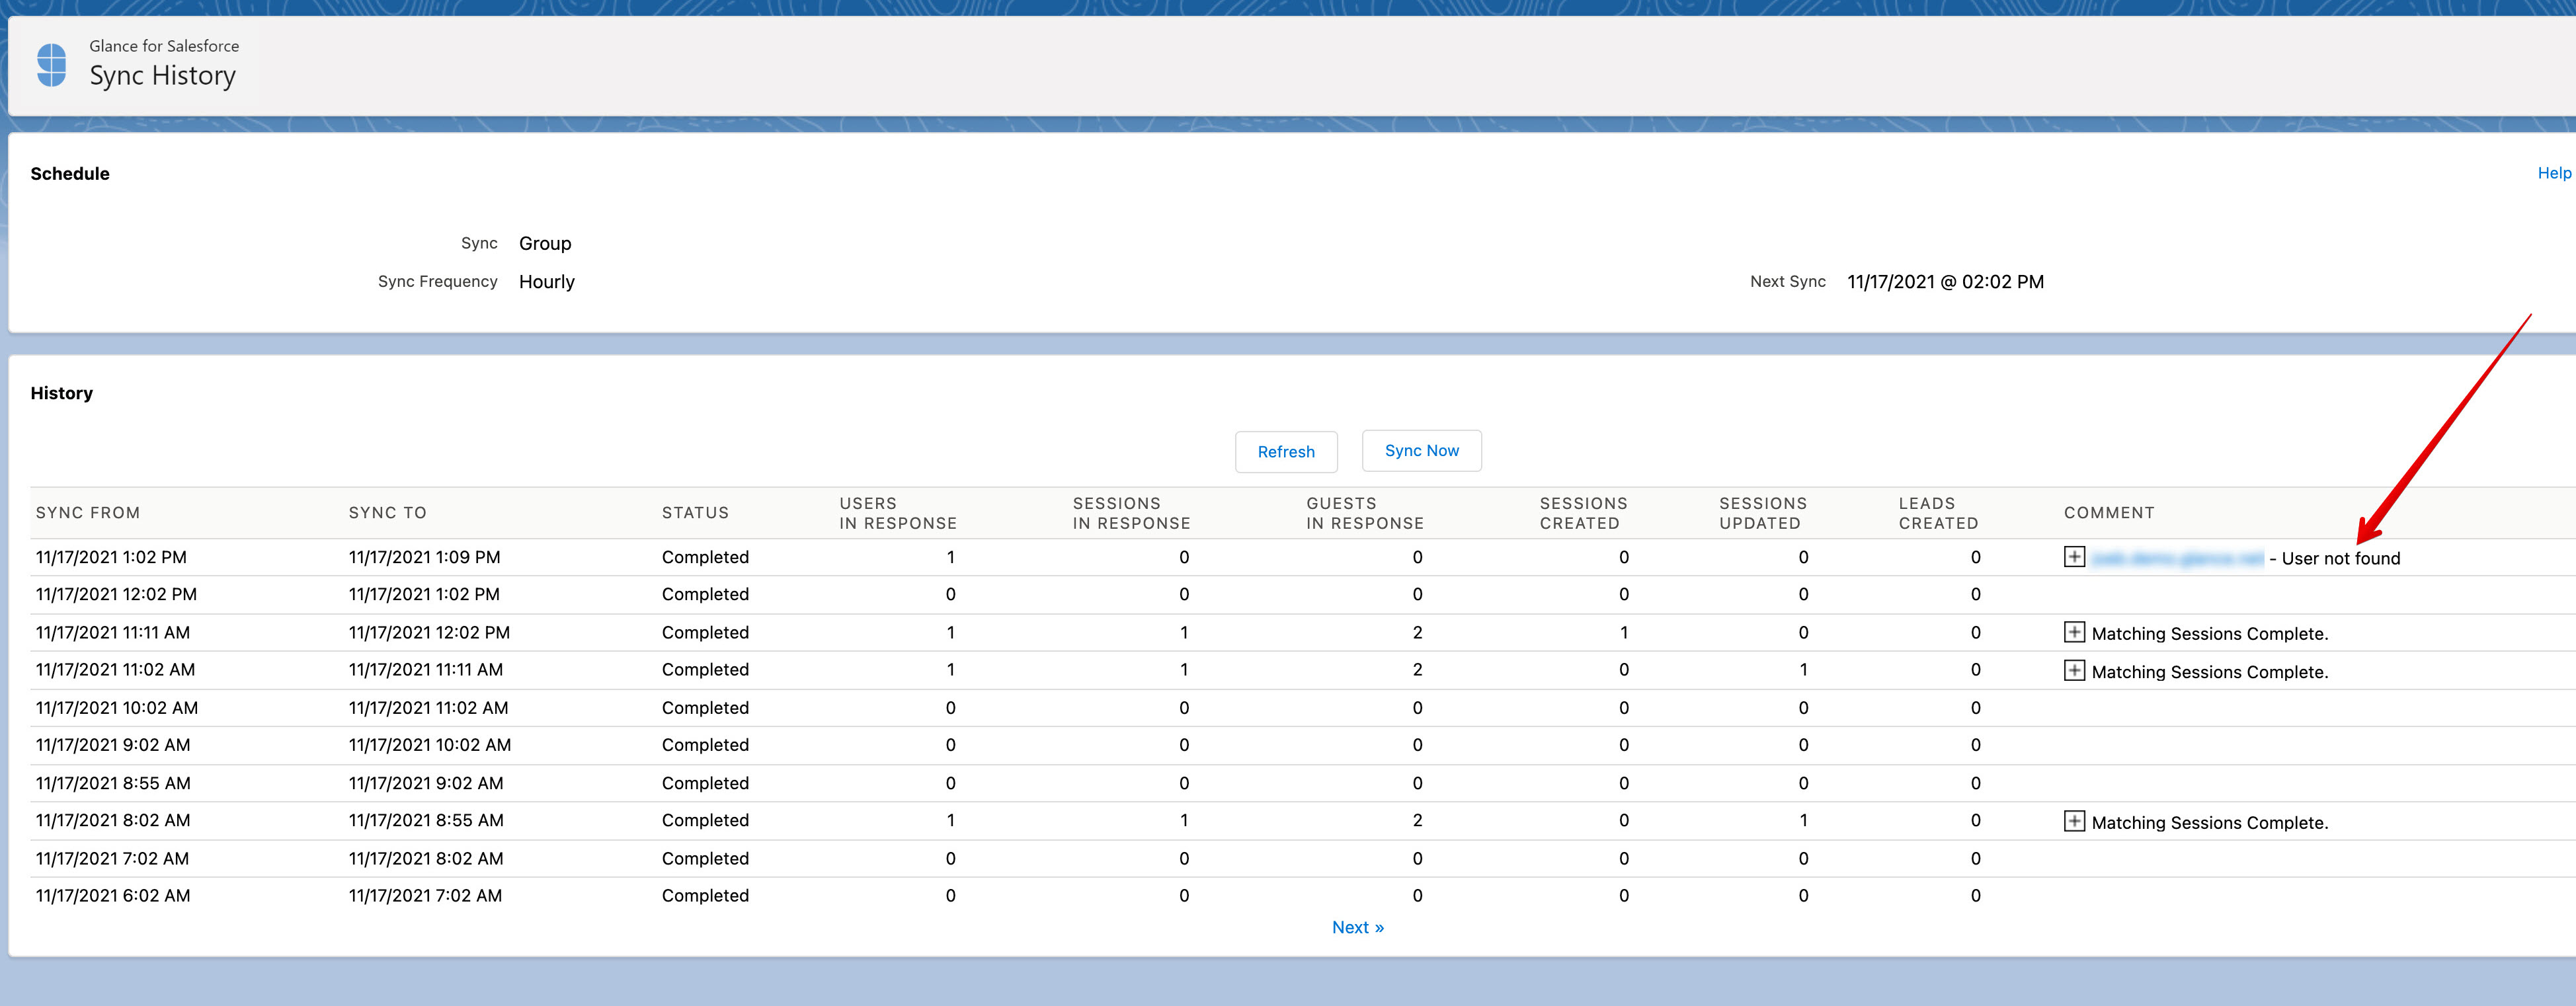Click the Comment column header
The width and height of the screenshot is (2576, 1006).
click(2108, 513)
